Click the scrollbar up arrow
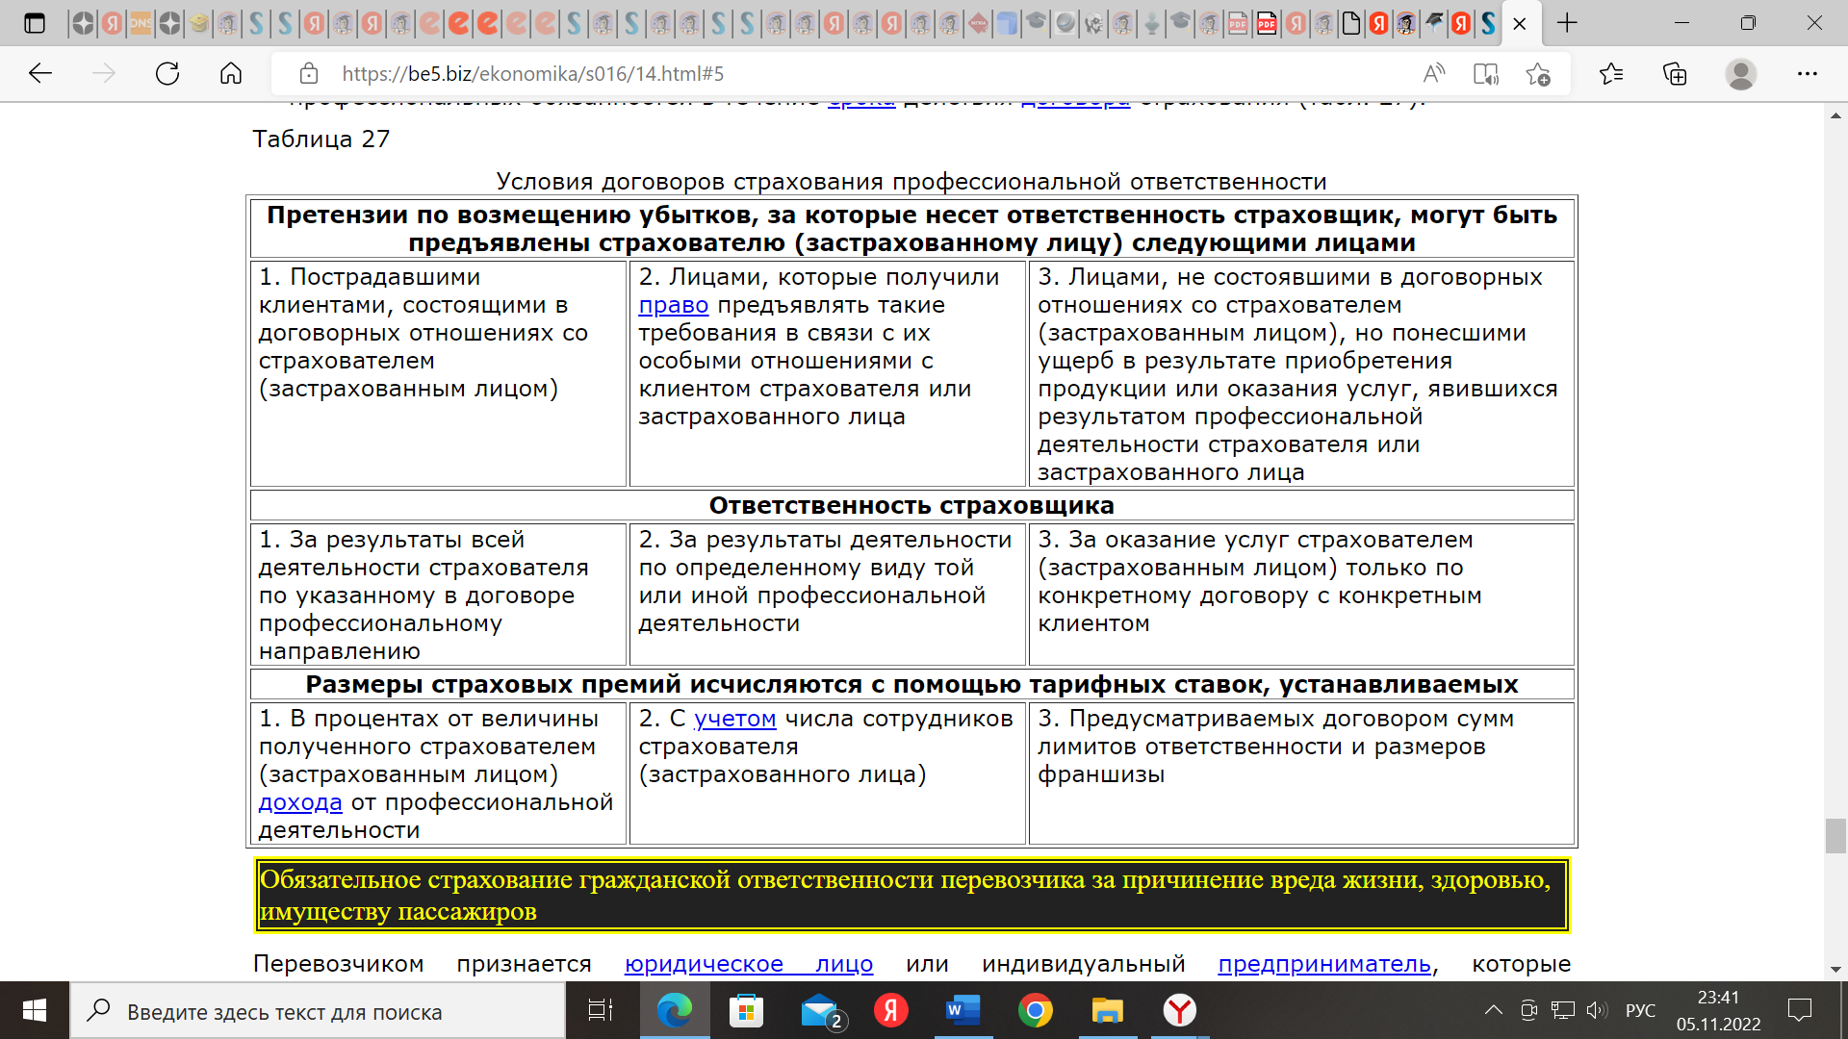 click(x=1835, y=114)
